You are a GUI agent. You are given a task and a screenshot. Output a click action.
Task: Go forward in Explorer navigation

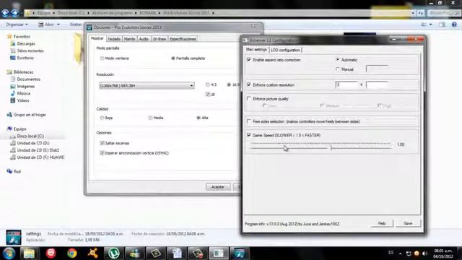[x=14, y=13]
